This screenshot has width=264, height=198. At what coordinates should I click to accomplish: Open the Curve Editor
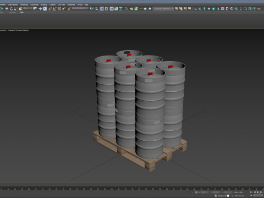point(116,9)
